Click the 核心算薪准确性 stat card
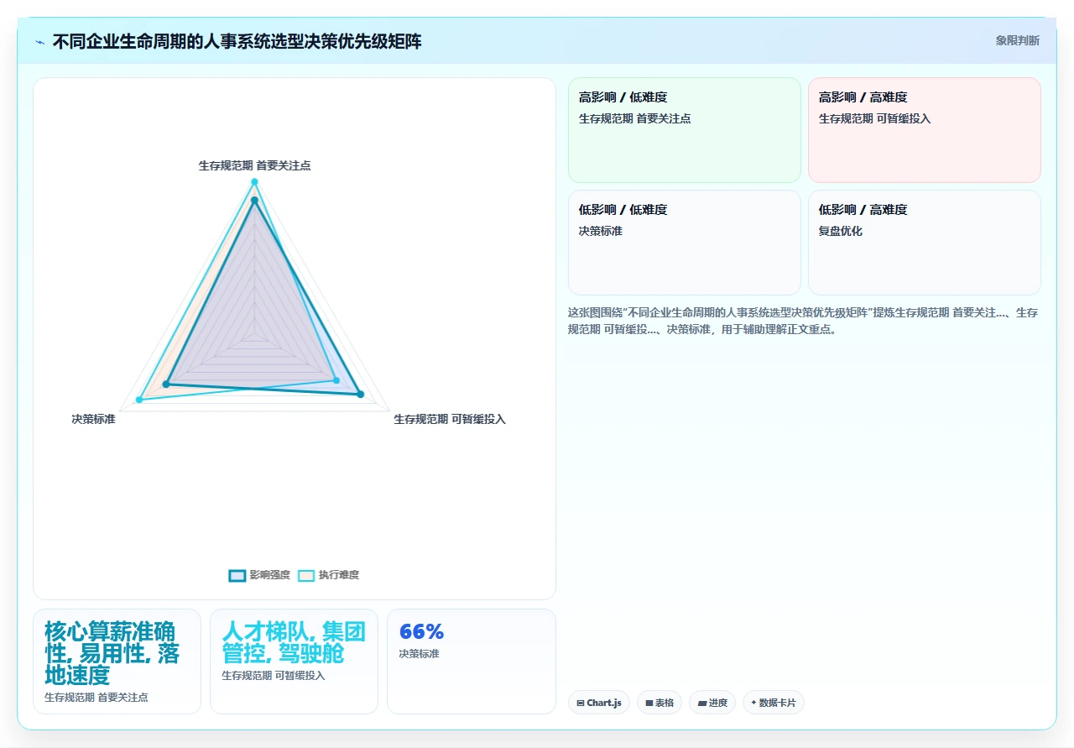Screen dimensions: 1074x748 (x=117, y=662)
